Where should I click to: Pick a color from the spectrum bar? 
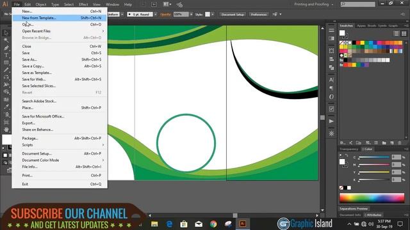tap(372, 198)
